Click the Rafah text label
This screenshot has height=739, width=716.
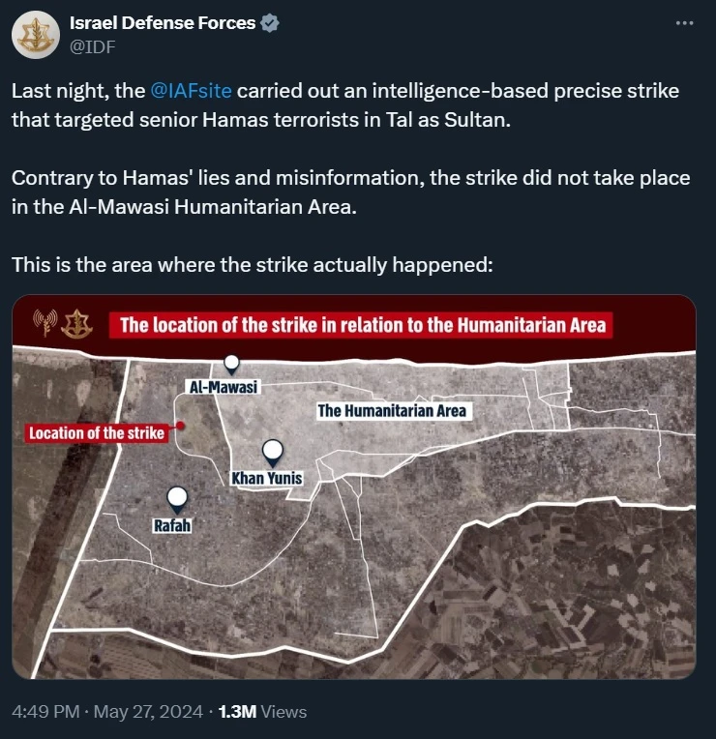(x=171, y=526)
